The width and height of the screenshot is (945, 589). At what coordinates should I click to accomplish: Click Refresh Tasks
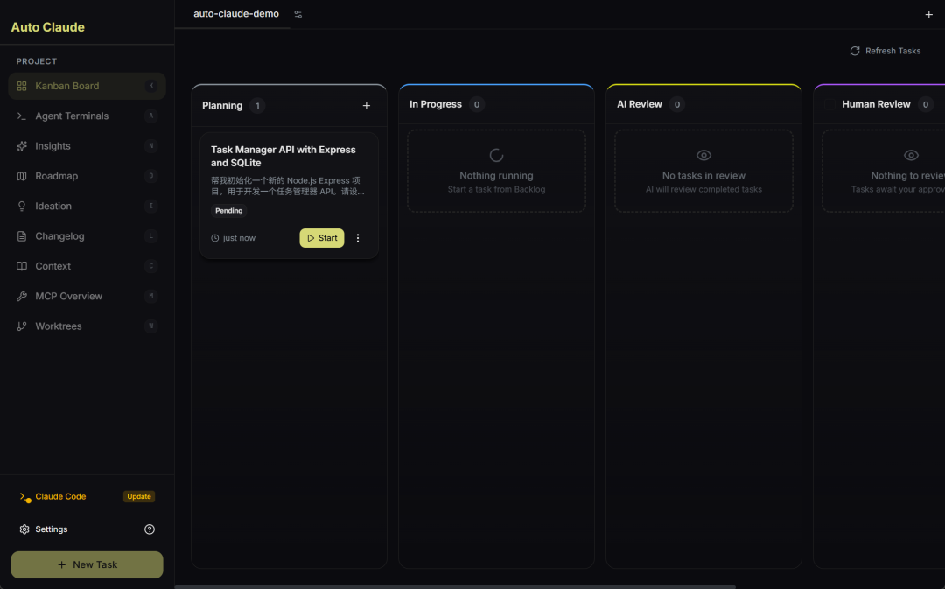point(885,52)
